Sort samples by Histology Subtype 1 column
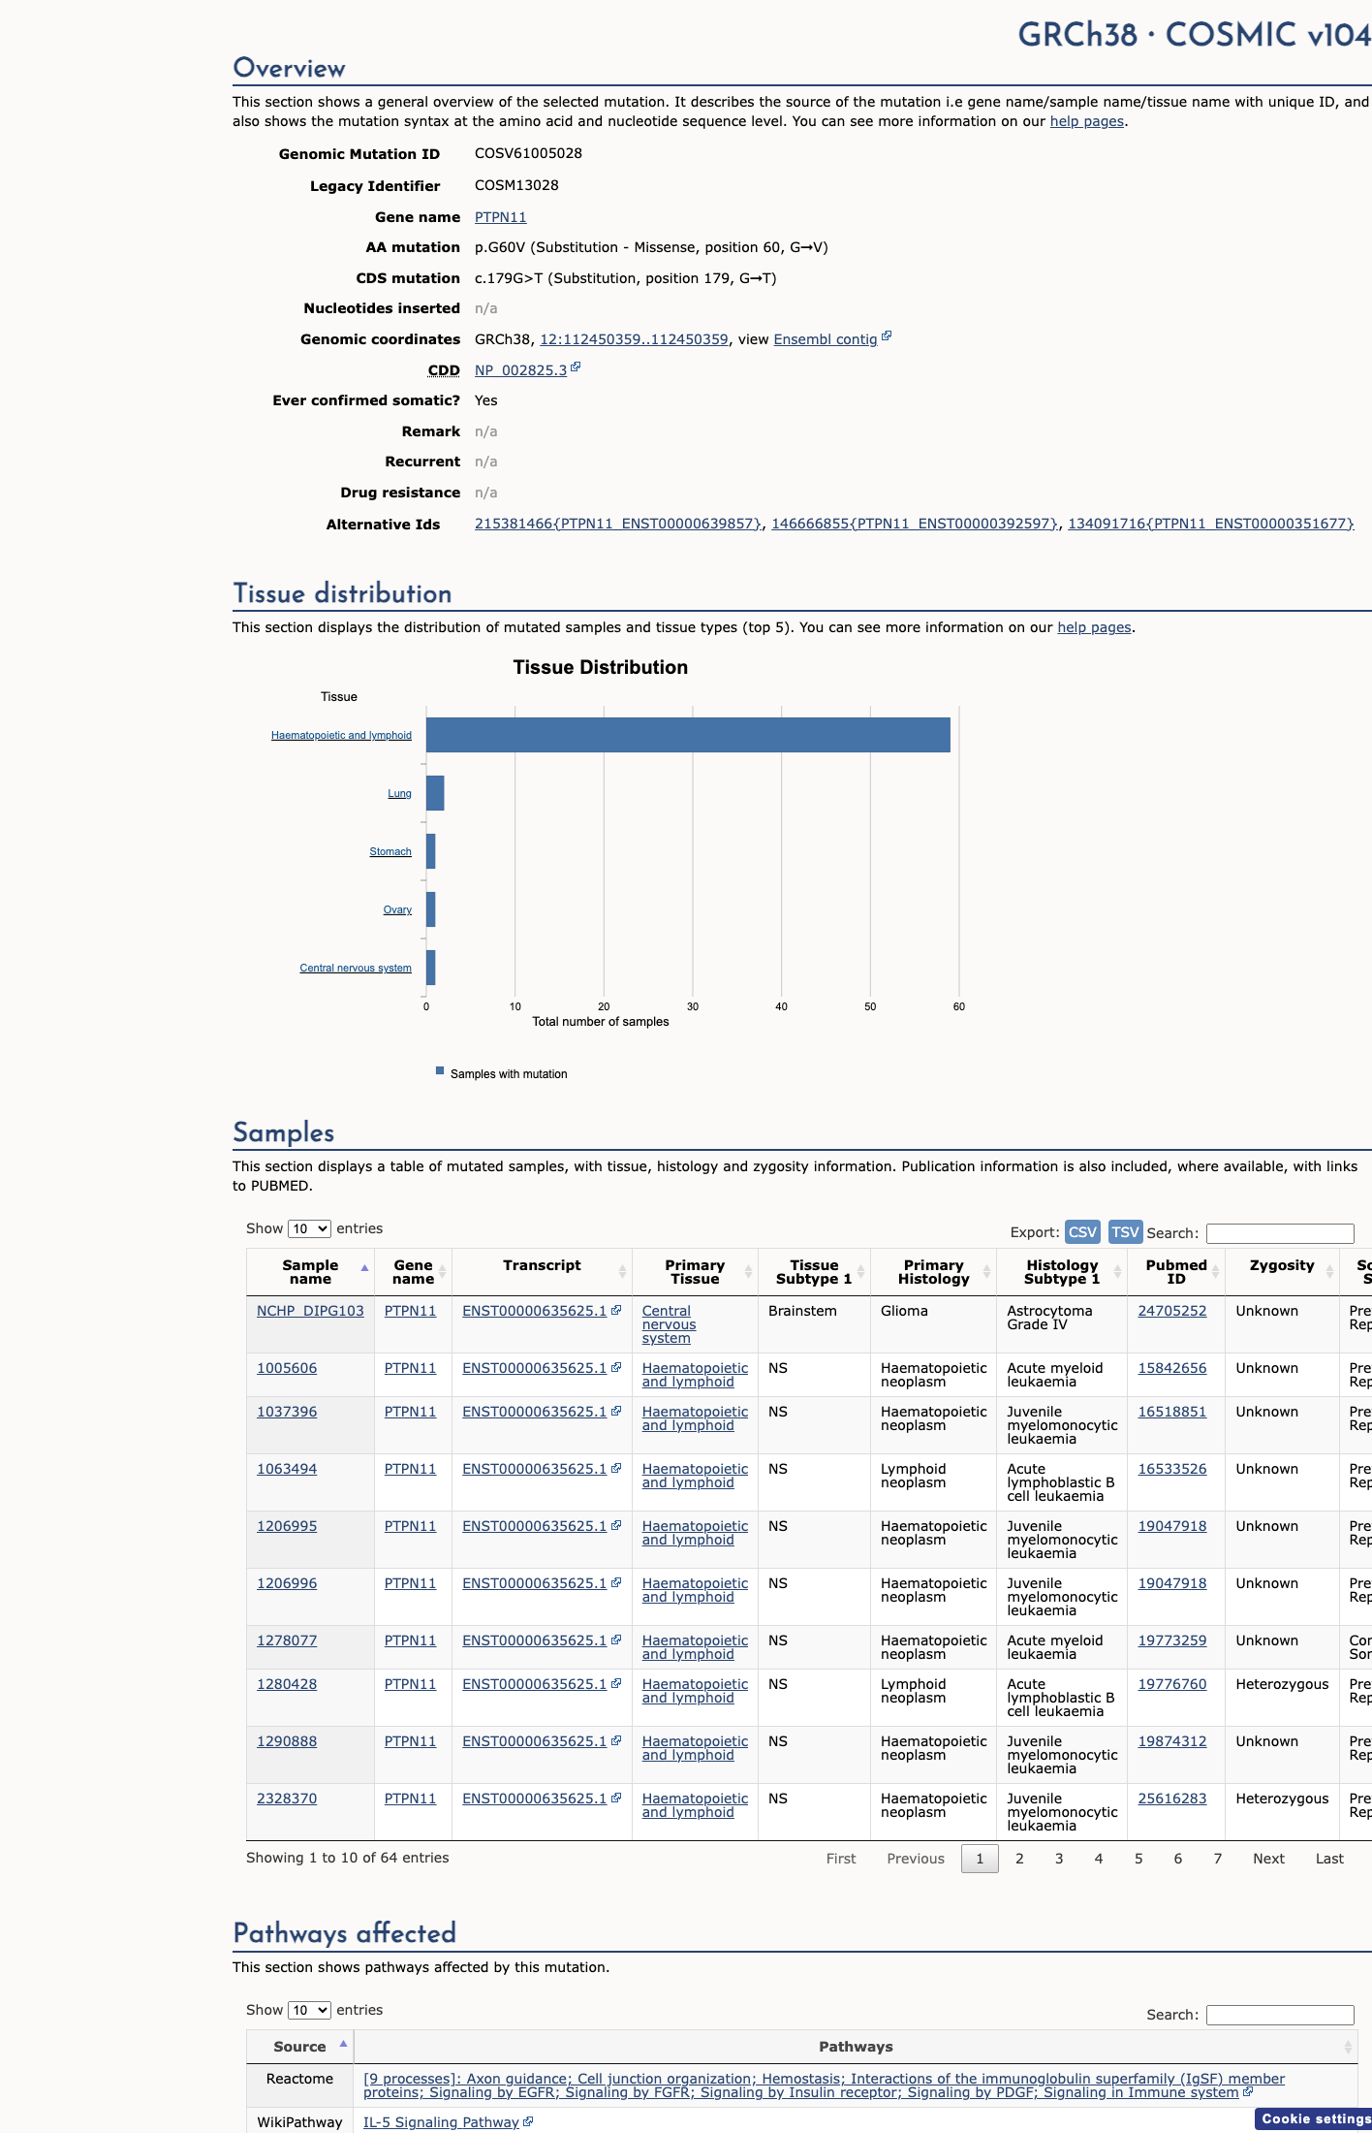The image size is (1372, 2133). 1062,1272
